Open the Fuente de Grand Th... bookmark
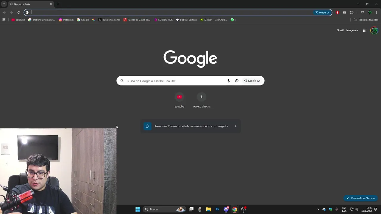 [x=137, y=20]
